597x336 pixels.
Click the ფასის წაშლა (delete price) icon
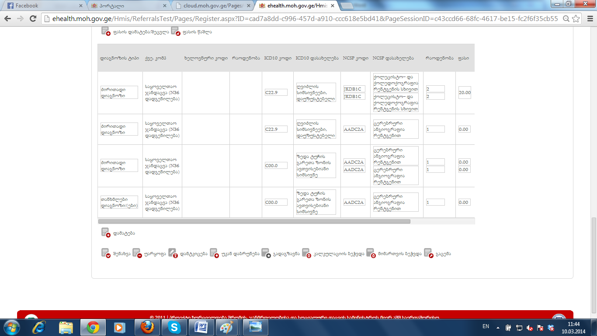click(x=175, y=31)
